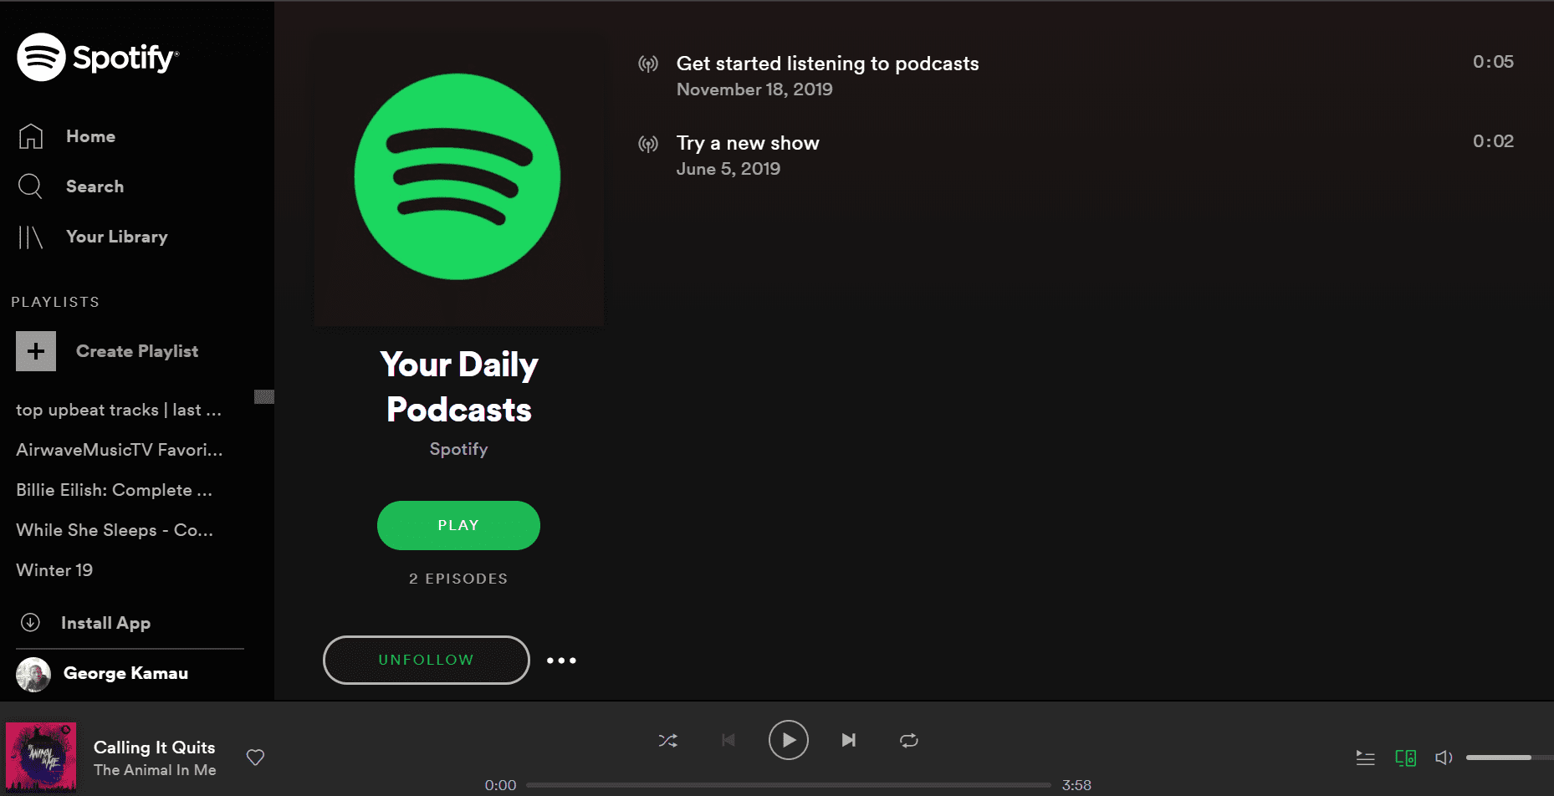This screenshot has height=796, width=1554.
Task: Click the plus icon for Create Playlist
Action: (36, 351)
